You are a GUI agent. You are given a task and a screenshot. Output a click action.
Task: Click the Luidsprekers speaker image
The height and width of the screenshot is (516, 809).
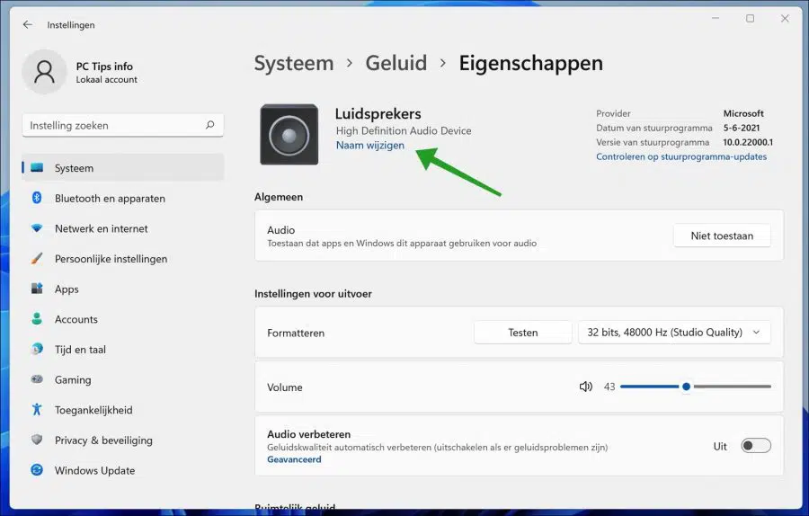tap(289, 134)
